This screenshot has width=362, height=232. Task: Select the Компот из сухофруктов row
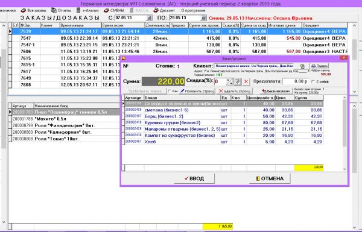pos(224,136)
